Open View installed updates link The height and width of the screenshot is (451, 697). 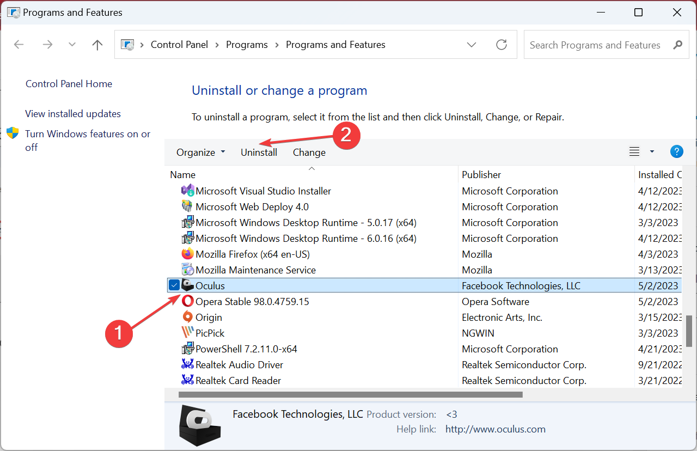tap(73, 114)
